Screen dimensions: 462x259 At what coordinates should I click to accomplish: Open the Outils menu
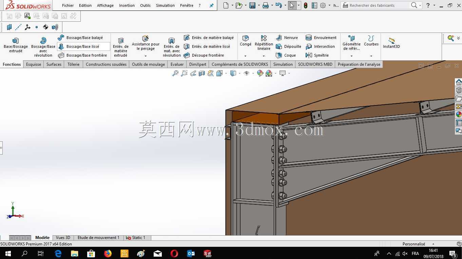click(x=145, y=5)
